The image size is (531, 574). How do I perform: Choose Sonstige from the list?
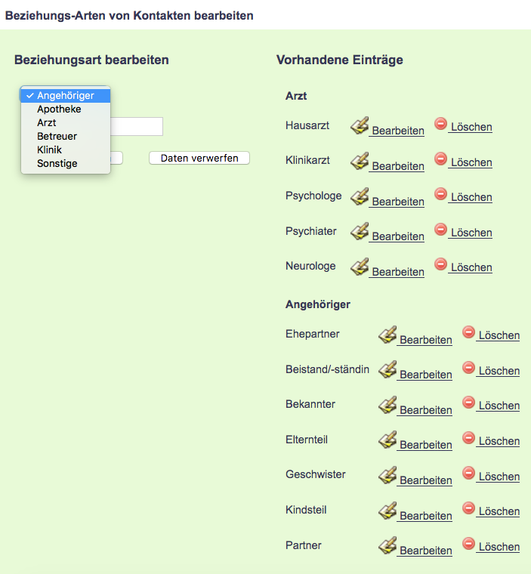coord(57,164)
